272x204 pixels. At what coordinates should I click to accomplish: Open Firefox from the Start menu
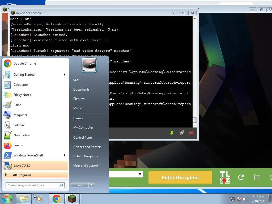pos(36,145)
